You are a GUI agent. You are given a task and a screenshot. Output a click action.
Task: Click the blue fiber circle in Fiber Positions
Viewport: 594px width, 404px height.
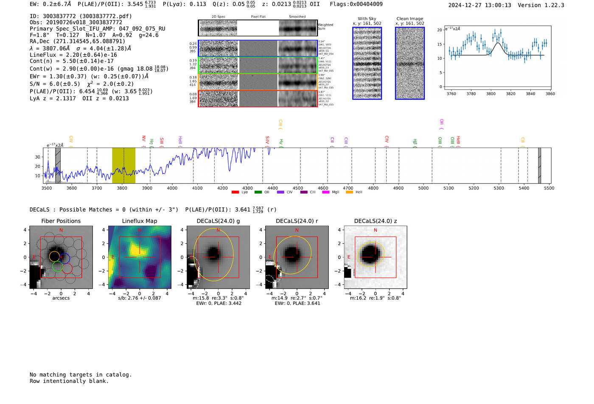64,258
